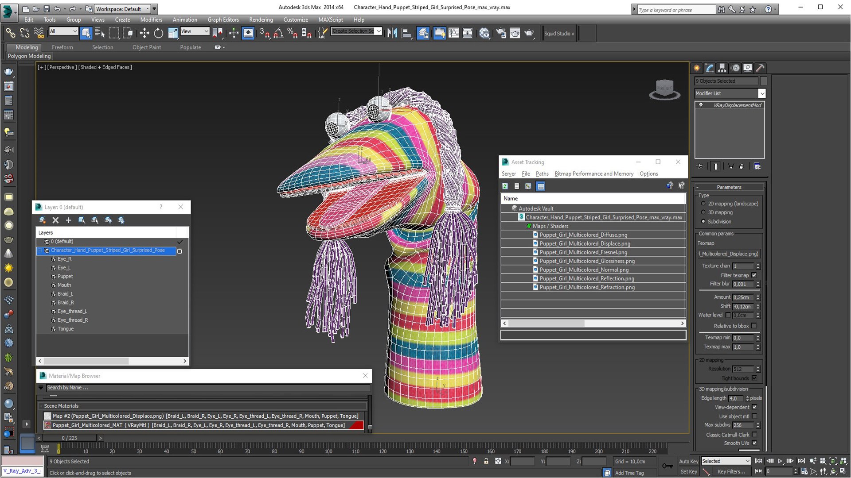
Task: Click the Mirror tool icon
Action: 392,33
